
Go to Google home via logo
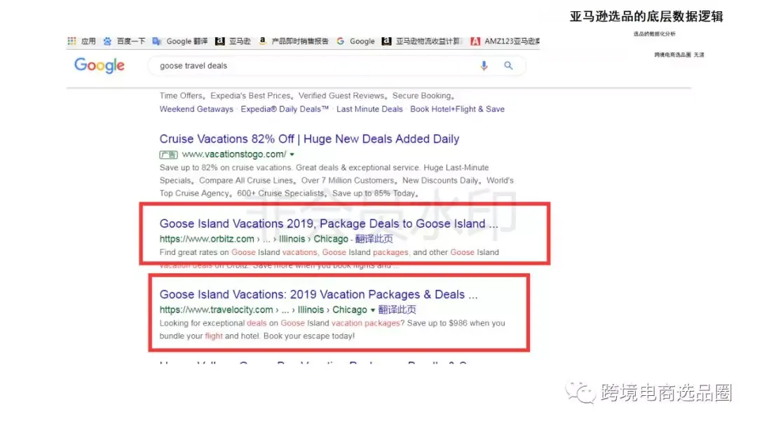tap(100, 66)
